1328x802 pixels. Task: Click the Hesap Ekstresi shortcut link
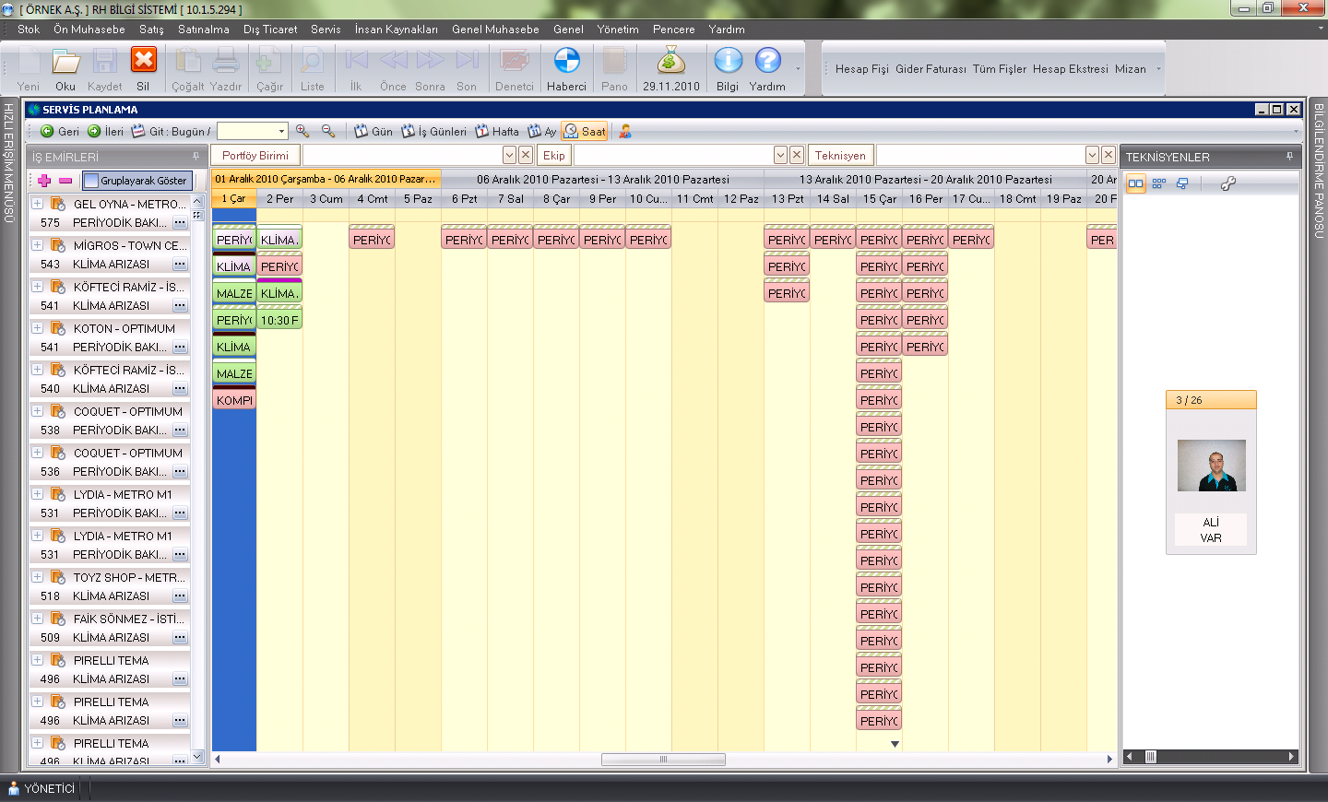pos(1070,69)
